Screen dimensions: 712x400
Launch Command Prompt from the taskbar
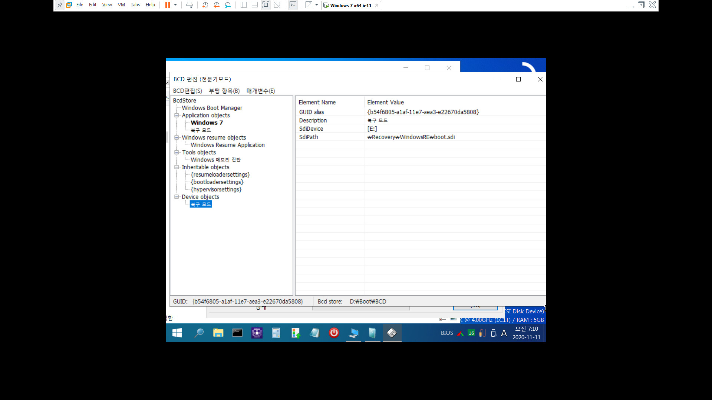[x=237, y=333]
